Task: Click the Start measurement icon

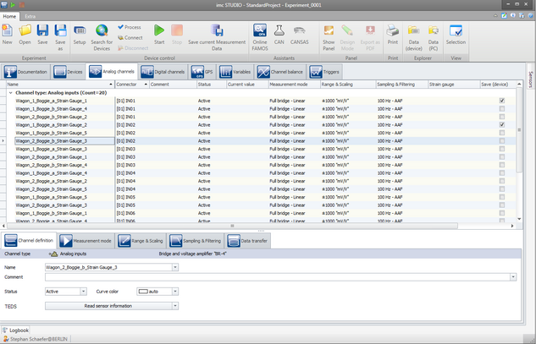Action: [159, 32]
